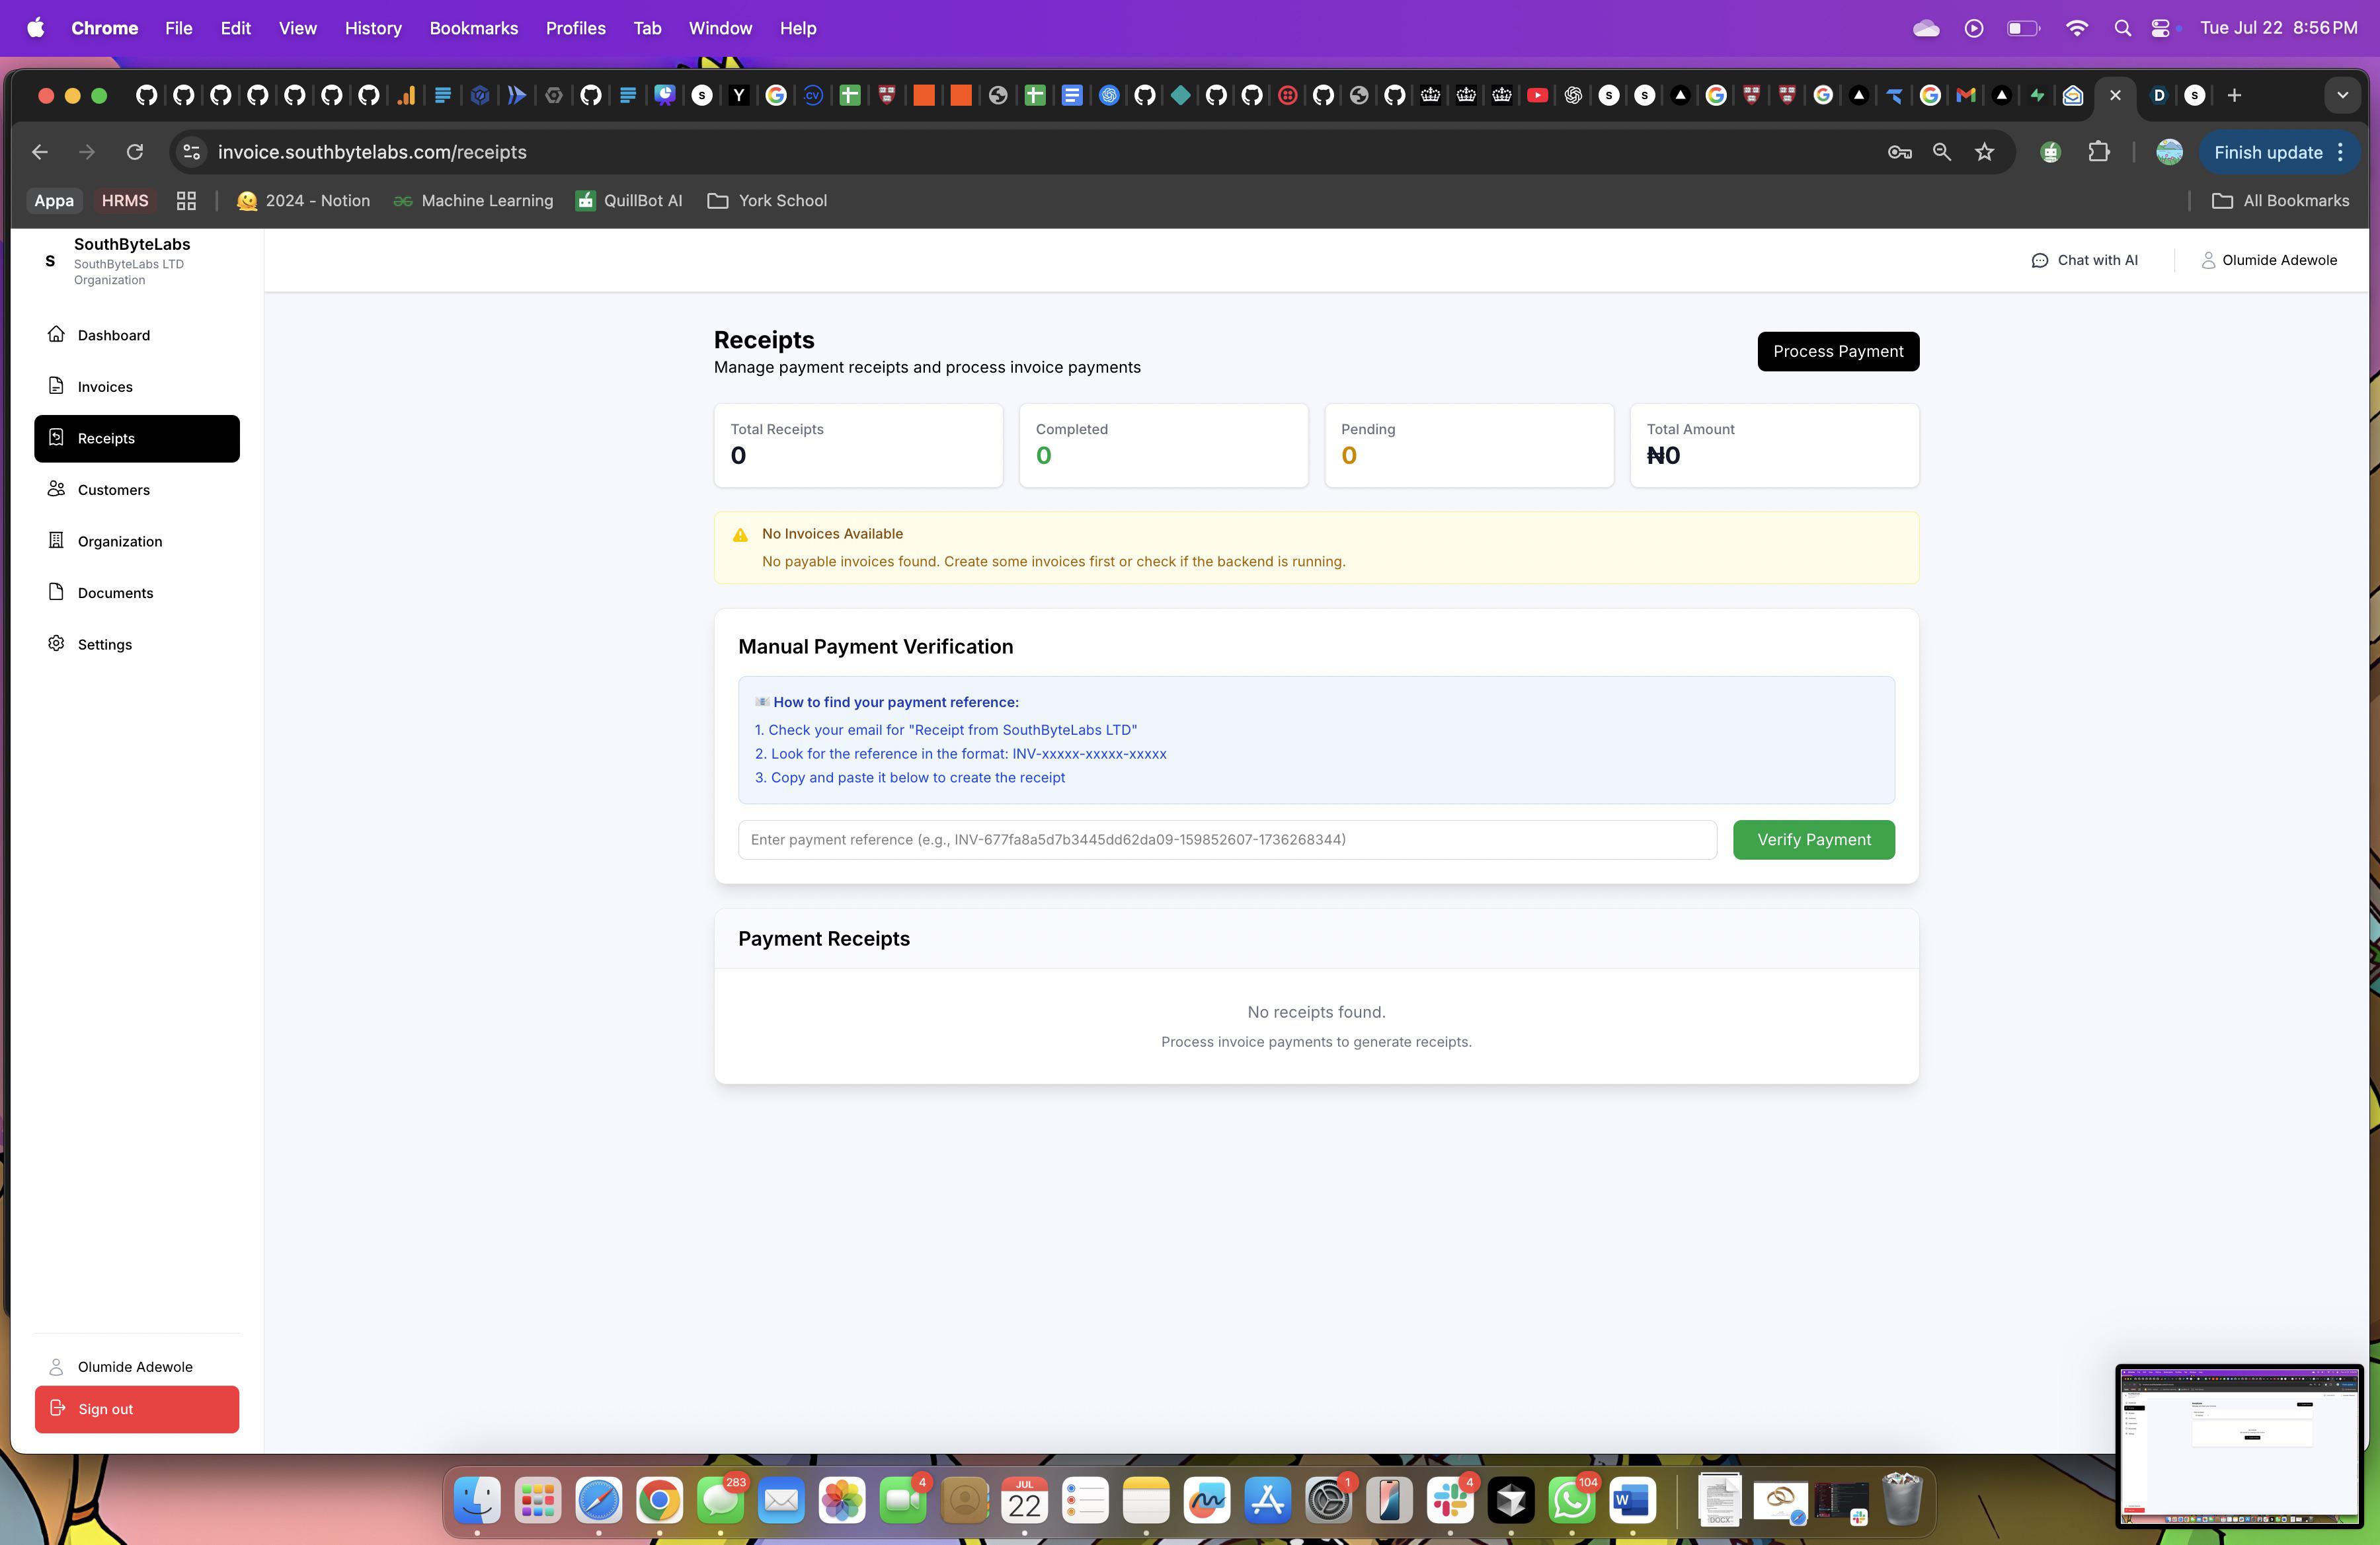
Task: Open the Chrome extensions puzzle icon
Action: (2099, 152)
